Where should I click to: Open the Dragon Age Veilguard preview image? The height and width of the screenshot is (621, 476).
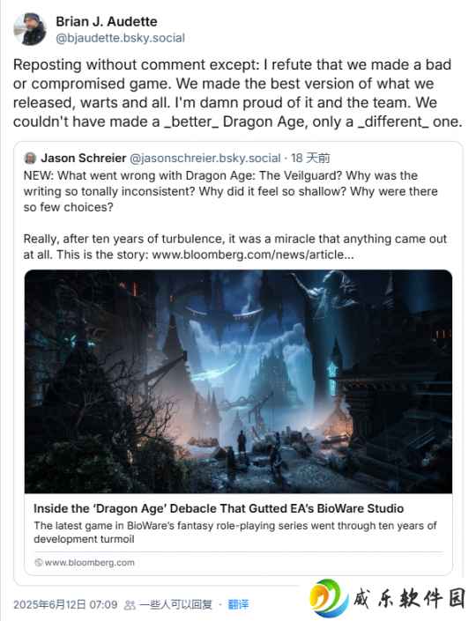point(238,381)
